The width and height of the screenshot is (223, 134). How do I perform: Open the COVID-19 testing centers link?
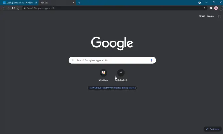point(112,88)
